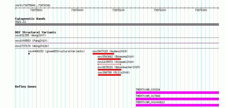Screen dimensions: 226x108
Task: Click the 73976200 ruler position label
Action: (160, 10)
